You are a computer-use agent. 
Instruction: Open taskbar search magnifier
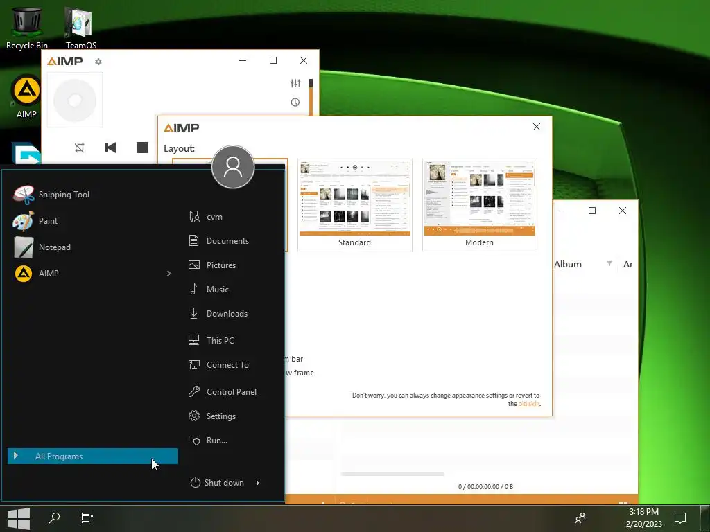point(54,517)
